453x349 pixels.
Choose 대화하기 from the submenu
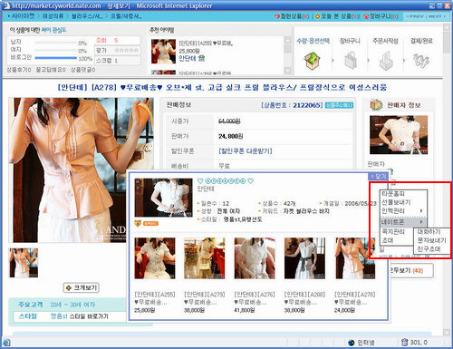pyautogui.click(x=429, y=232)
